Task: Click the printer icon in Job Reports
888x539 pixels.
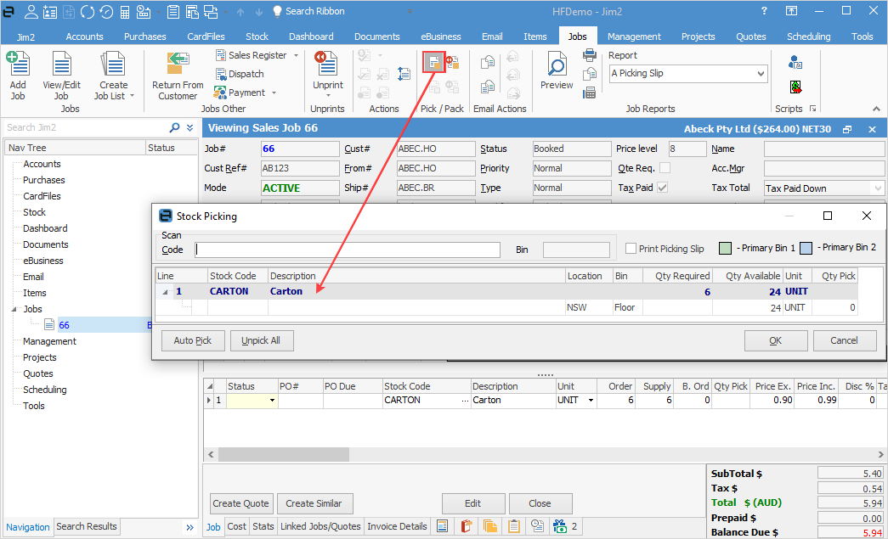Action: pos(590,56)
